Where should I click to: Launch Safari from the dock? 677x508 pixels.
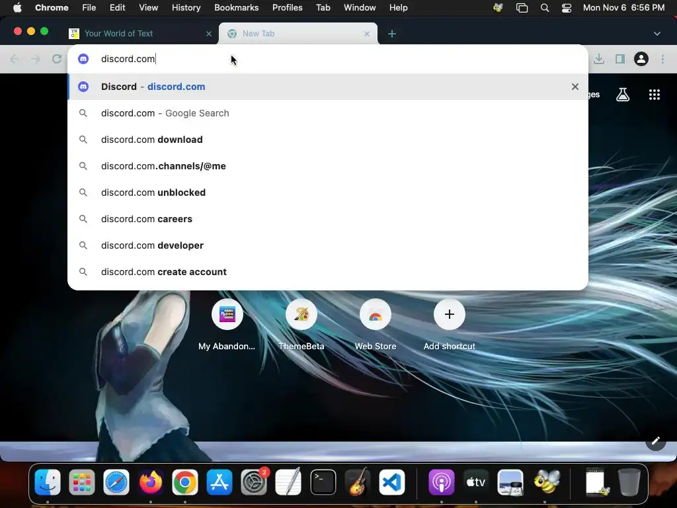(116, 482)
